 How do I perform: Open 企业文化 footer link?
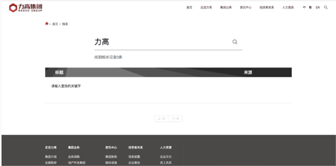(165, 157)
